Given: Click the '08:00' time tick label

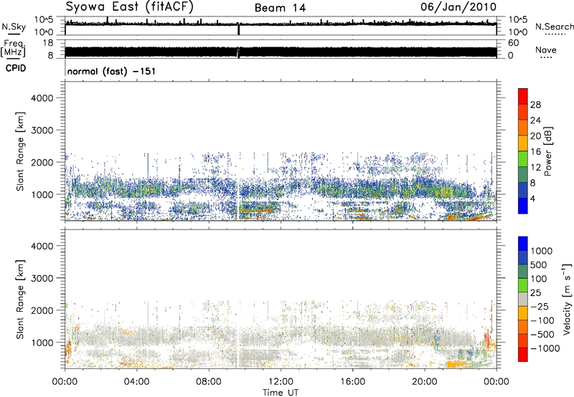Looking at the screenshot, I should 208,382.
